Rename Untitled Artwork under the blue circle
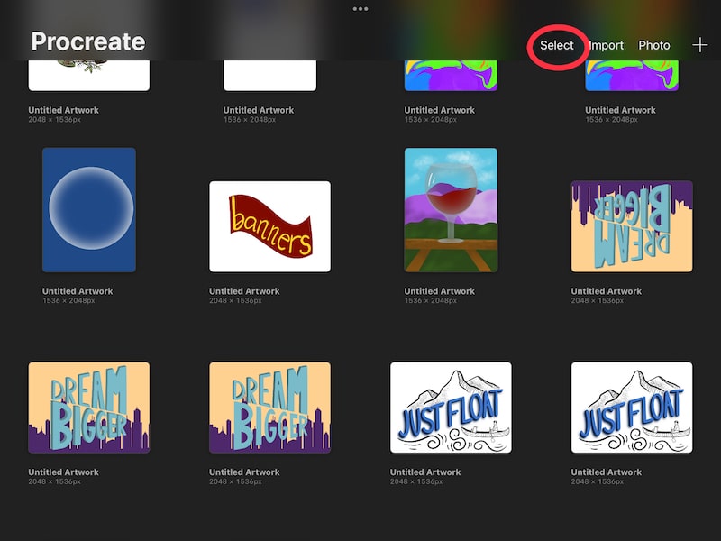This screenshot has width=721, height=541. tap(78, 291)
